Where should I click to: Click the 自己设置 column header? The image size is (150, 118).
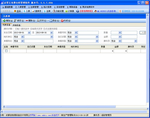tap(35, 47)
